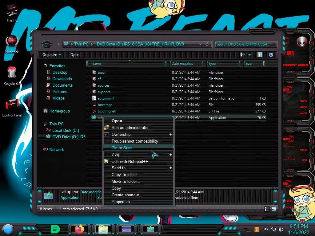Open the taskbar clock and date
Image resolution: width=315 pixels, height=236 pixels.
[x=298, y=229]
